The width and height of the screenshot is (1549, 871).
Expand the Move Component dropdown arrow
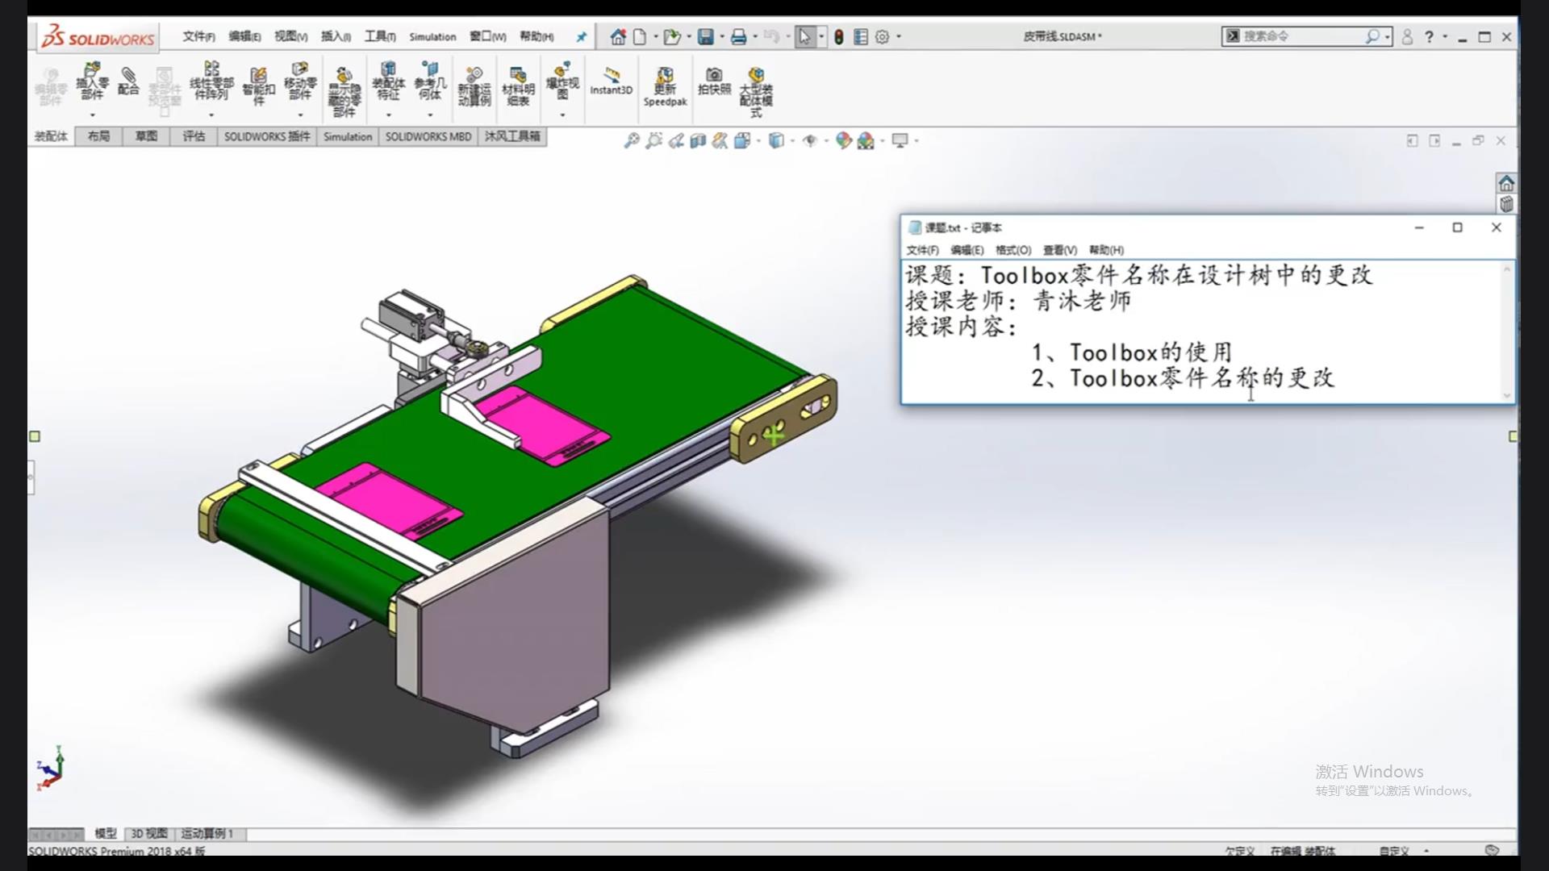300,115
